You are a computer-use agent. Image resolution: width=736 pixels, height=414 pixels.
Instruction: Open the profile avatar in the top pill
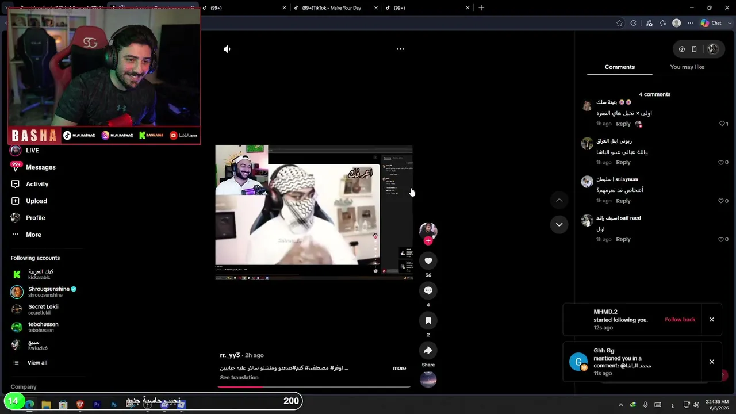(x=713, y=49)
